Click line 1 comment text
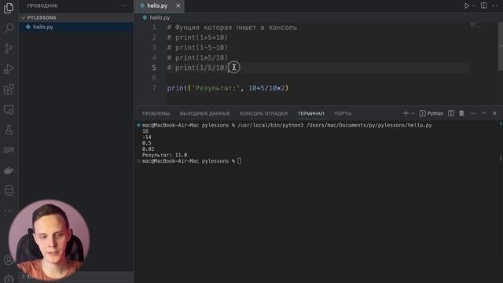Image resolution: width=503 pixels, height=283 pixels. 232,28
